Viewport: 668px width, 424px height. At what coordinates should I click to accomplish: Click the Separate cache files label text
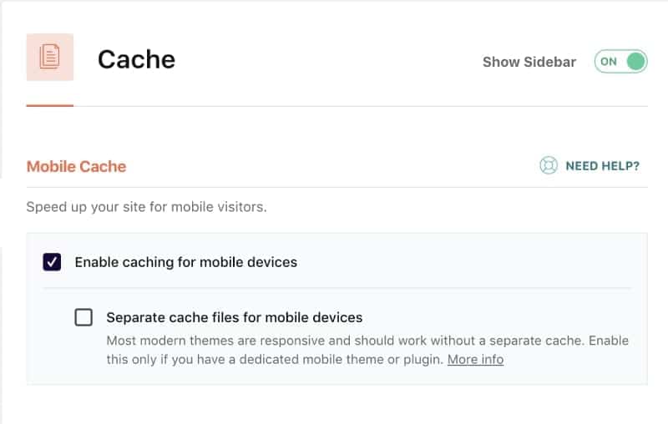click(x=234, y=317)
